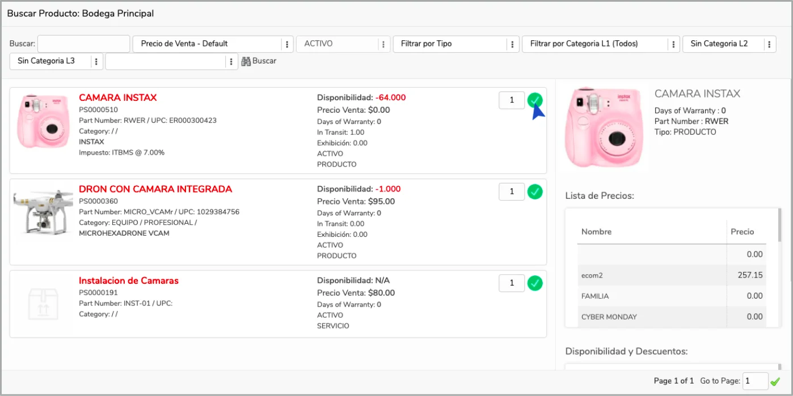
Task: Click the Precio Venta $95.00 text
Action: click(x=356, y=201)
